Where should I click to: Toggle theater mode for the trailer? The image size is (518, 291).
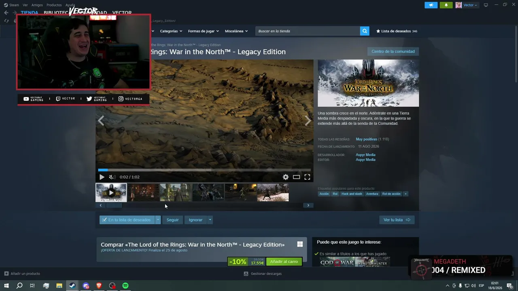click(x=296, y=177)
